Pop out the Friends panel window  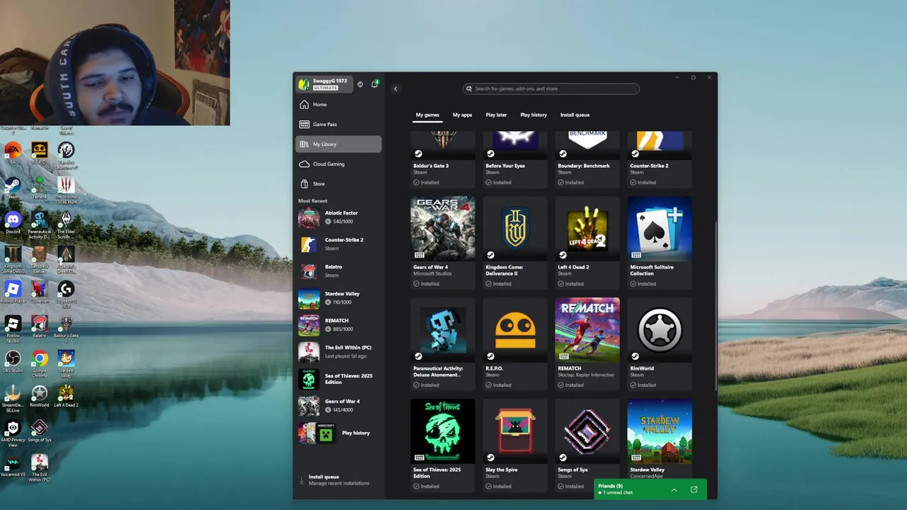pos(694,489)
